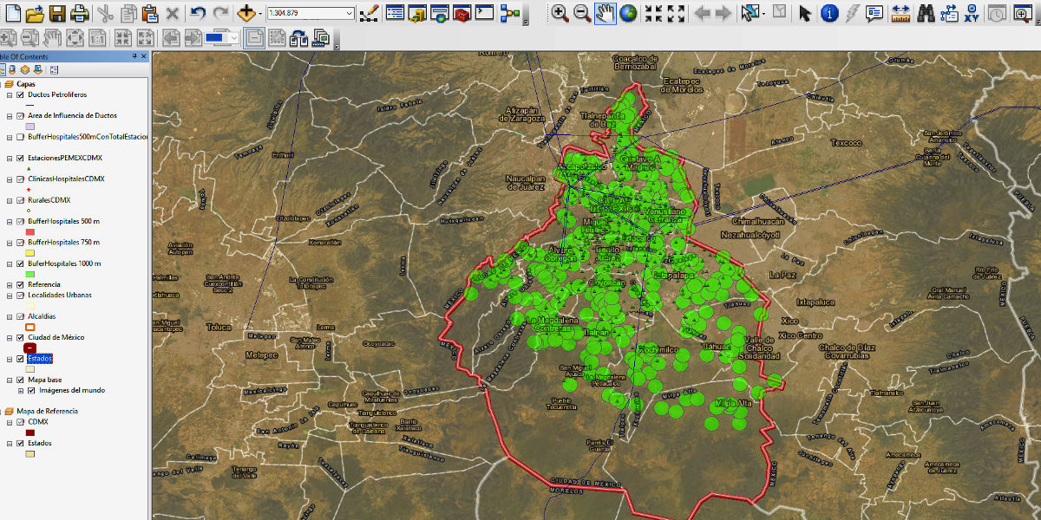This screenshot has width=1041, height=520.
Task: Toggle Table Of Contents auto-hide pin
Action: click(x=134, y=56)
